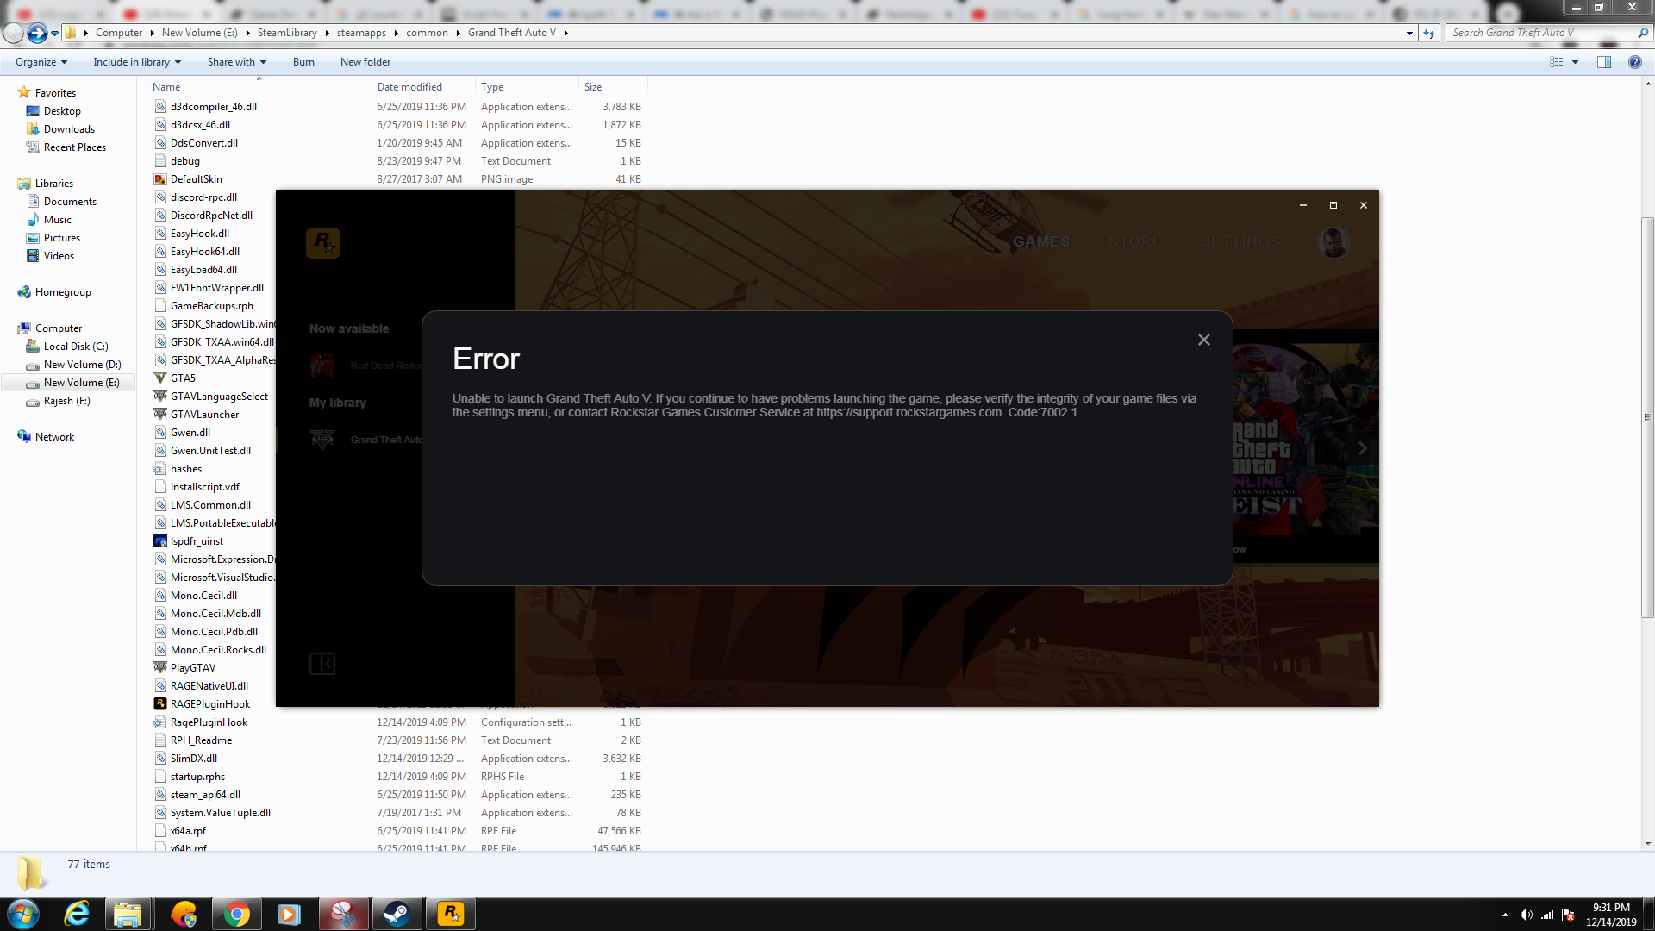1655x931 pixels.
Task: Select Local Disk (C:) in navigation pane
Action: (x=76, y=347)
